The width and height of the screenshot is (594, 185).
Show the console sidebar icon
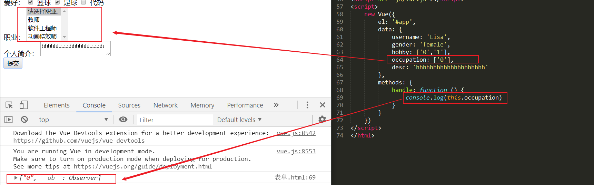point(9,120)
